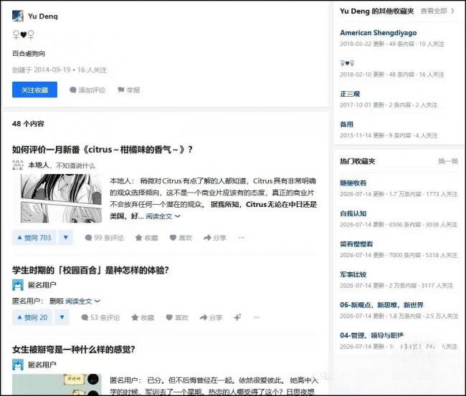Open the manga thumbnail in Citrus answer

click(x=61, y=198)
